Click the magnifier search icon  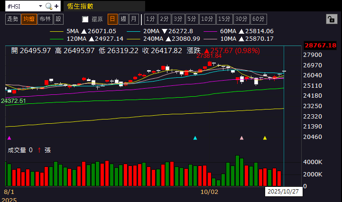(49, 6)
